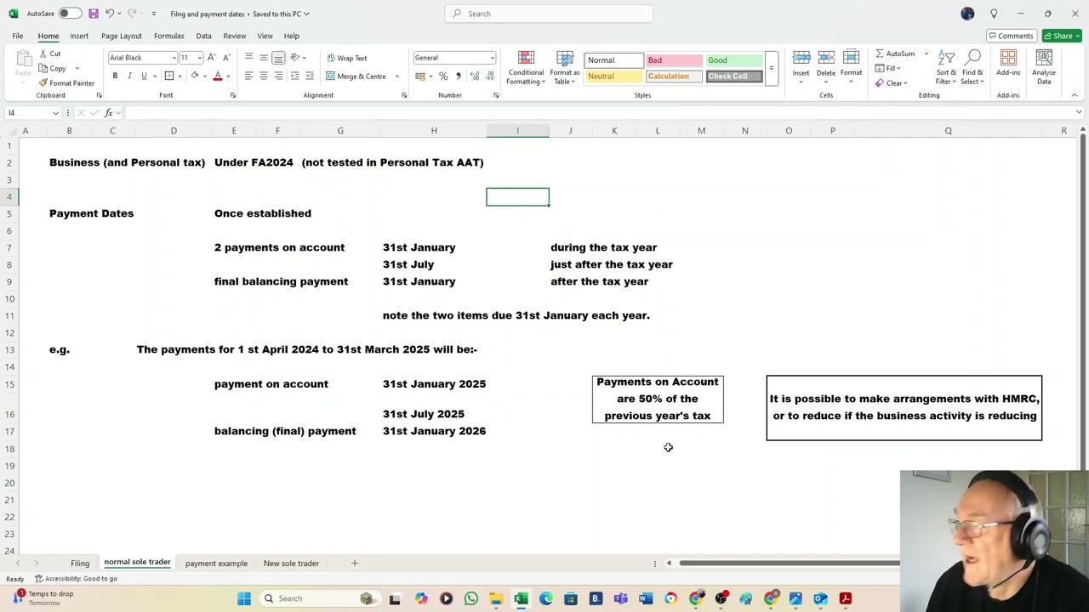Viewport: 1089px width, 612px height.
Task: Open the Format cells menu
Action: [851, 65]
